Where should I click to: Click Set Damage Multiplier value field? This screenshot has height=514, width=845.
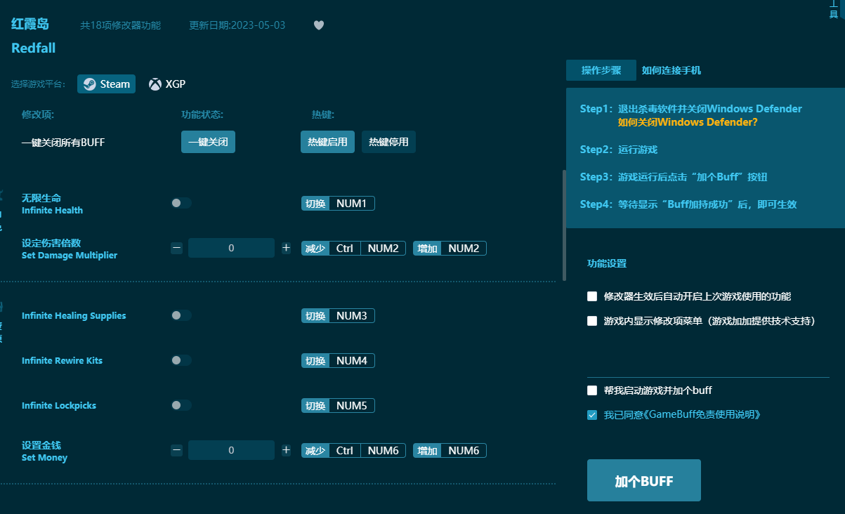(231, 248)
